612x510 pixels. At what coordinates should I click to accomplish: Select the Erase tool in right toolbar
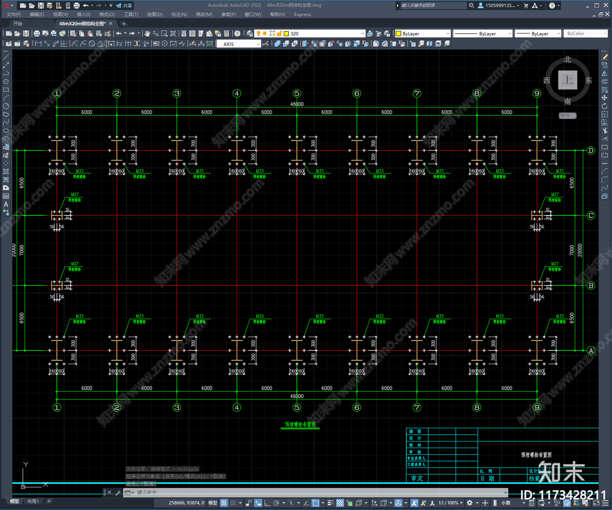604,57
